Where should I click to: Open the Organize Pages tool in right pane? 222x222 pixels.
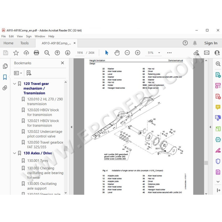click(218, 86)
